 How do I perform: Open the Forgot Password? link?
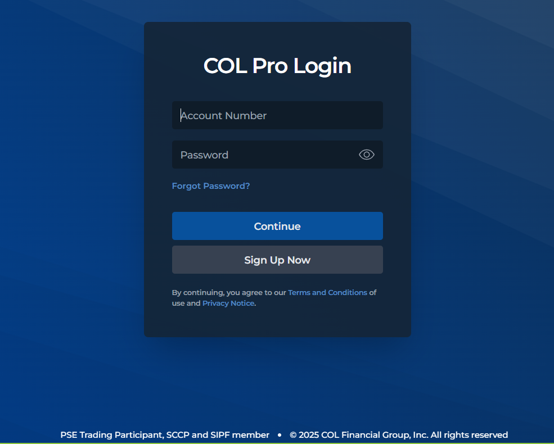coord(211,186)
